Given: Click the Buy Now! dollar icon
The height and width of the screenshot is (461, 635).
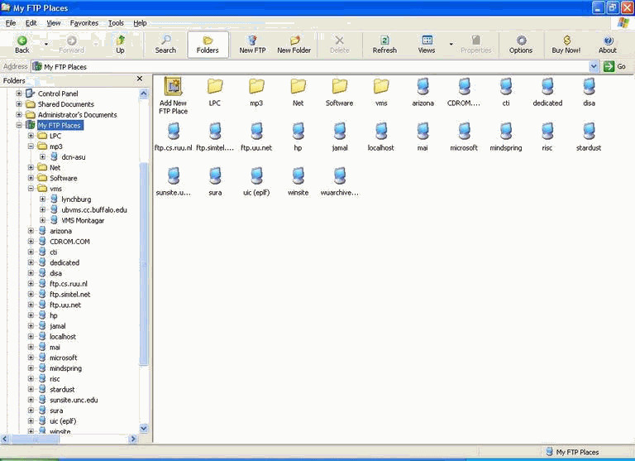Looking at the screenshot, I should pos(566,45).
